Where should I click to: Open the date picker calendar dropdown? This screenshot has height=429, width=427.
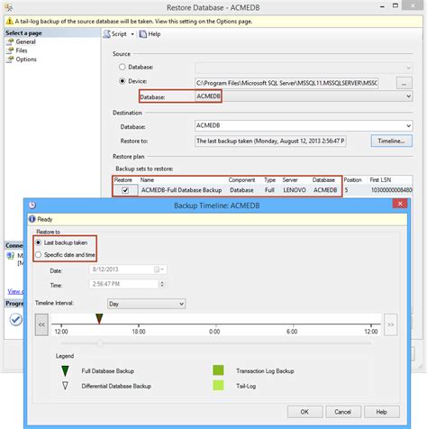[159, 269]
